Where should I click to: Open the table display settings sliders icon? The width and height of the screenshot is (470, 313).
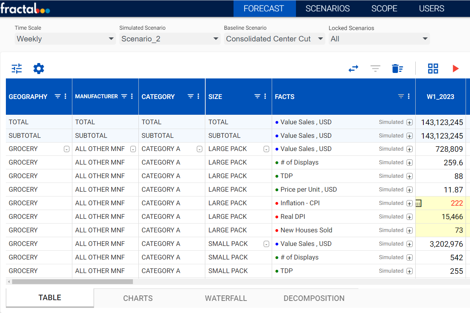pos(16,69)
